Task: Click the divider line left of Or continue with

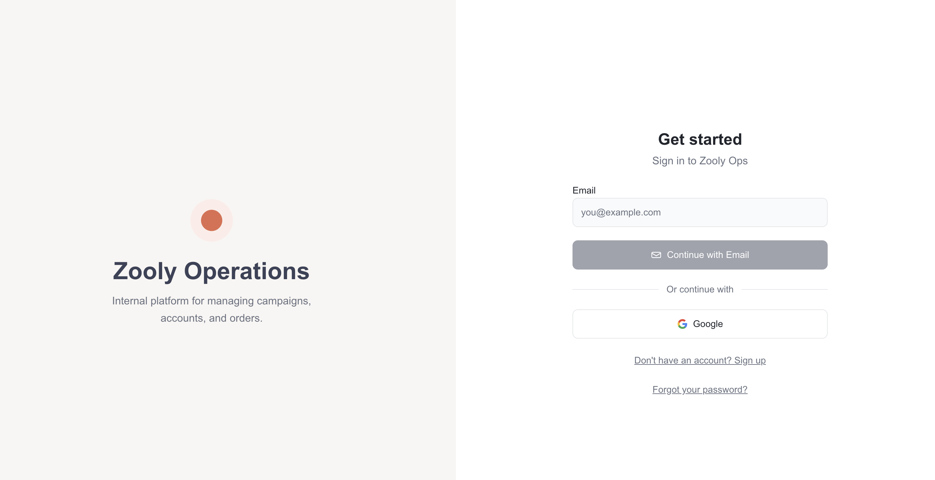Action: pyautogui.click(x=615, y=289)
